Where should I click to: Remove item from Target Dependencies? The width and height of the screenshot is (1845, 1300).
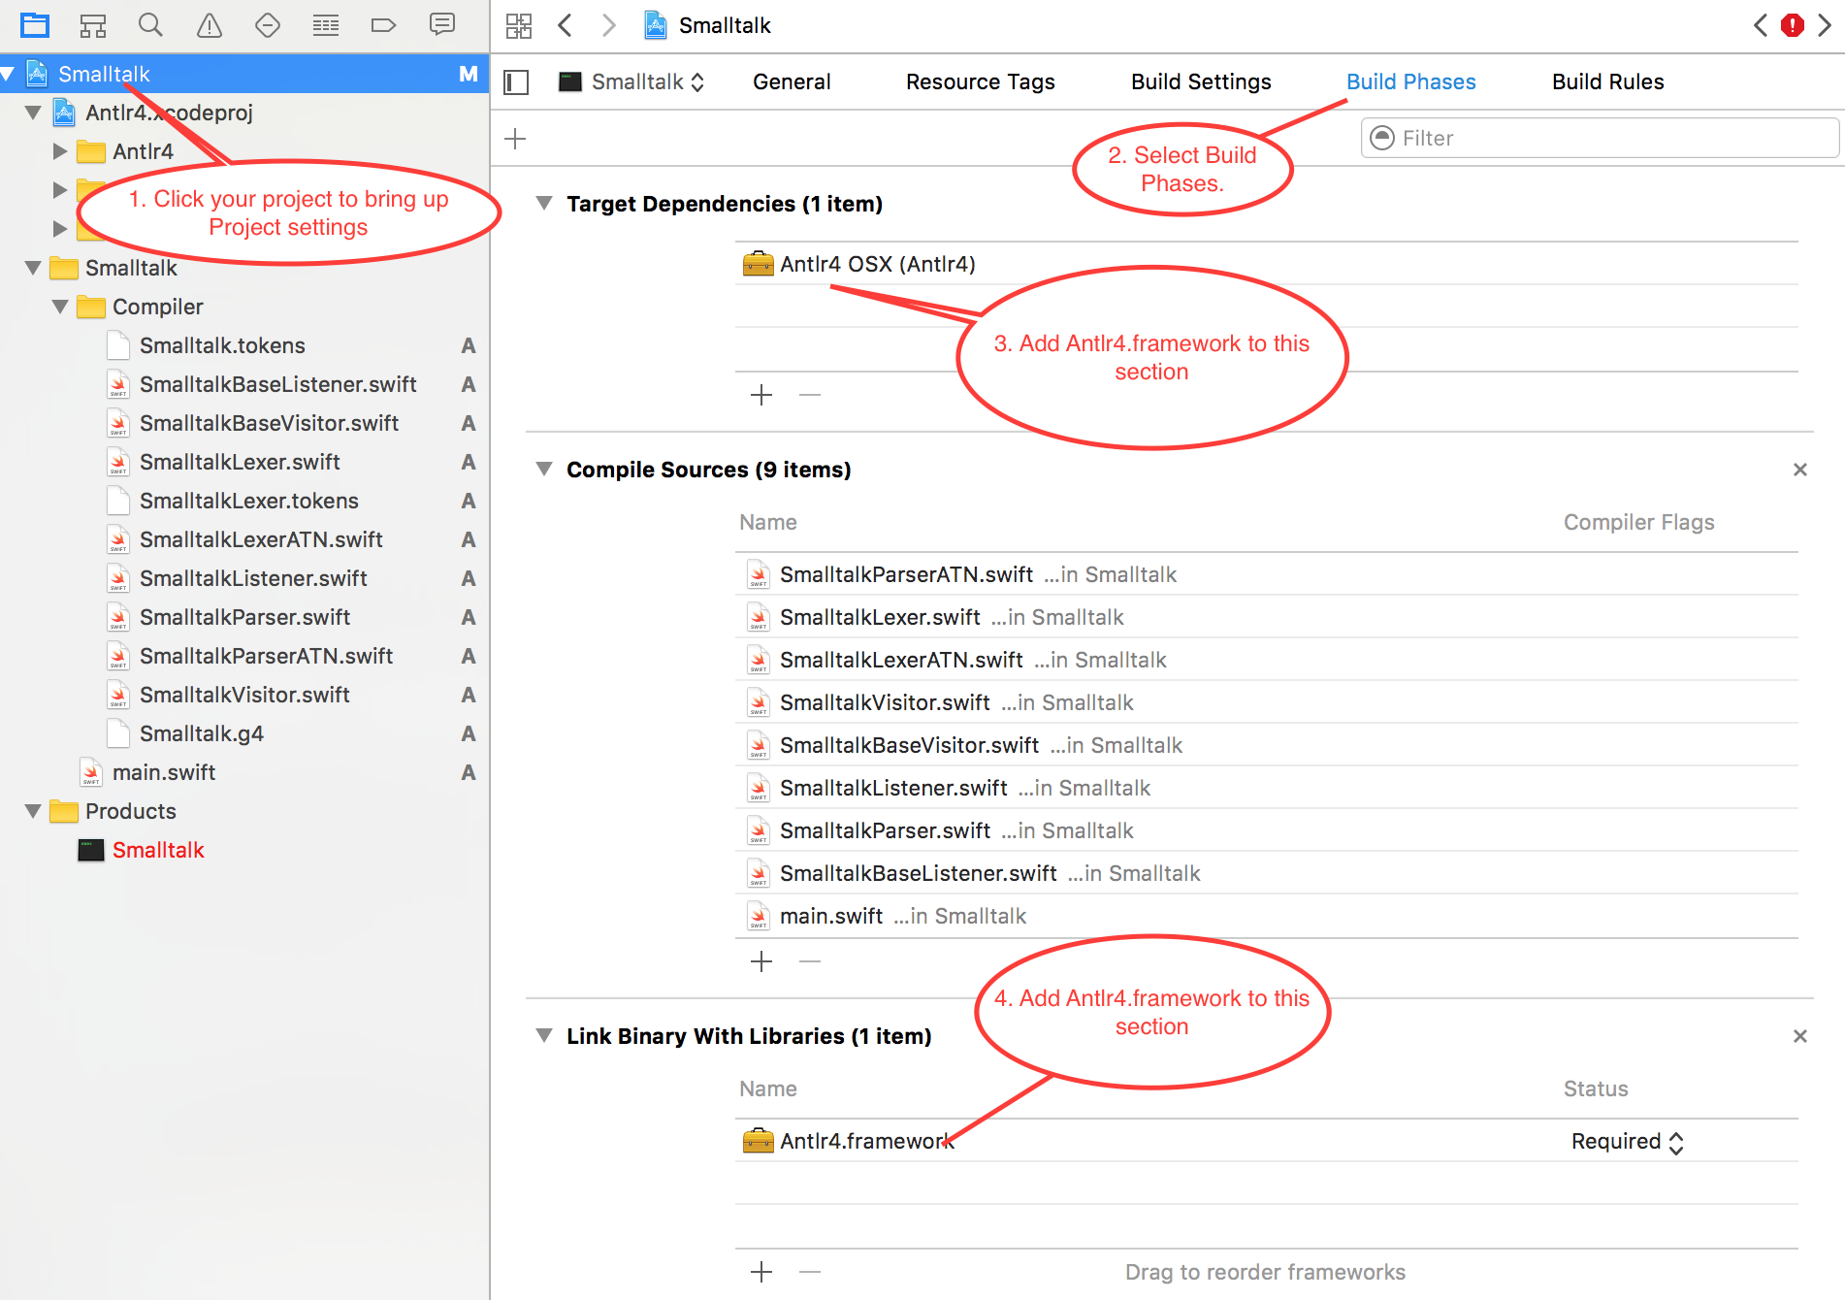tap(810, 395)
